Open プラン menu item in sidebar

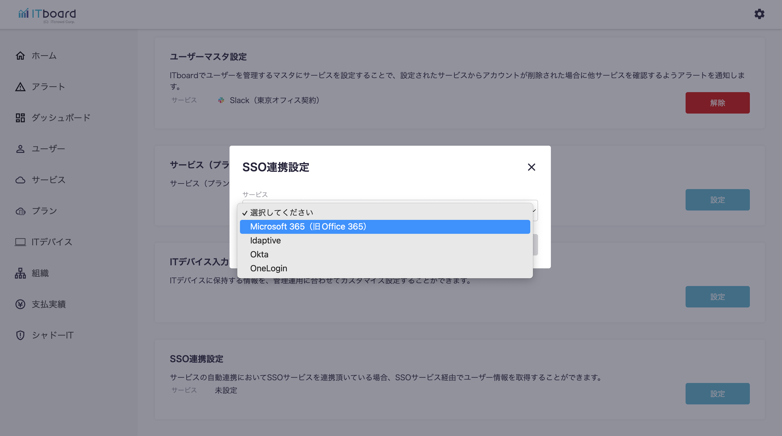pyautogui.click(x=44, y=211)
